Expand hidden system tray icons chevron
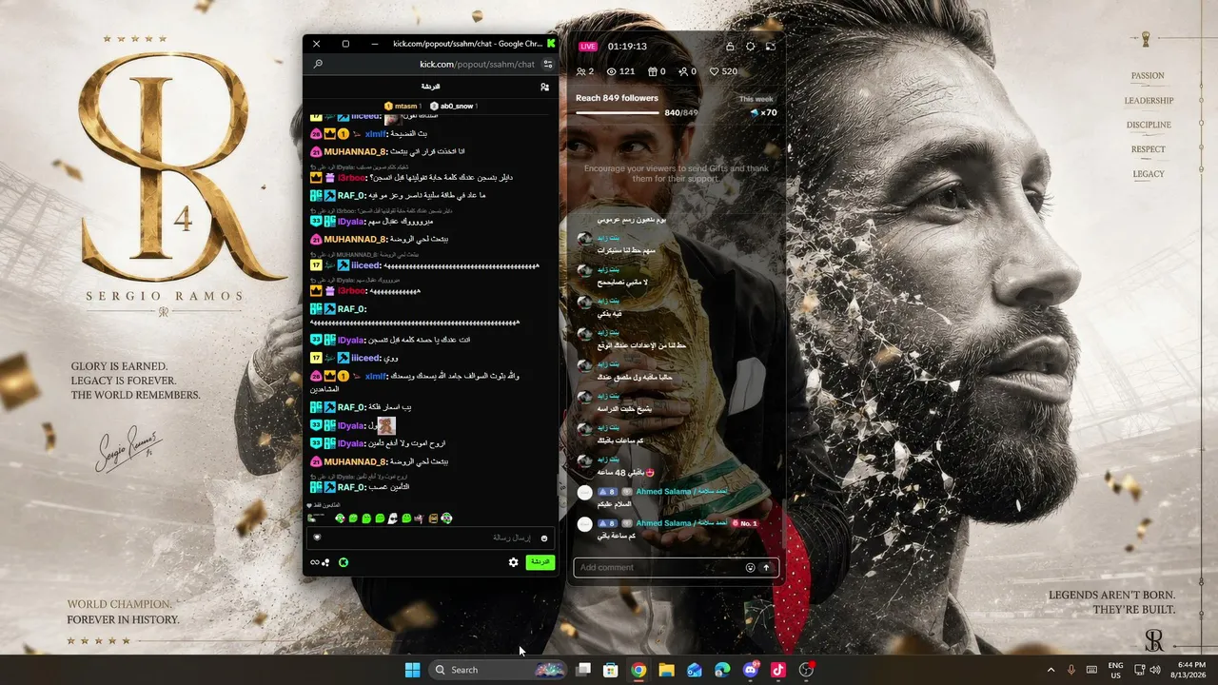This screenshot has height=685, width=1218. tap(1051, 670)
